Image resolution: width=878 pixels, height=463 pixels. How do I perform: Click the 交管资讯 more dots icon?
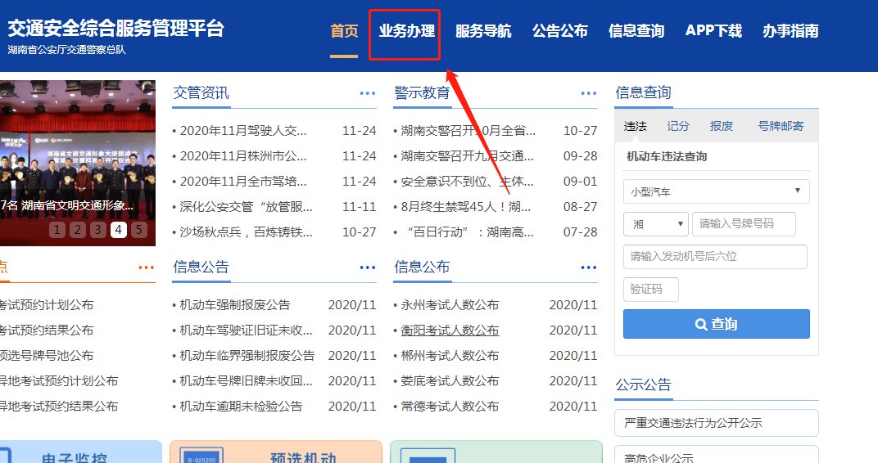coord(368,93)
